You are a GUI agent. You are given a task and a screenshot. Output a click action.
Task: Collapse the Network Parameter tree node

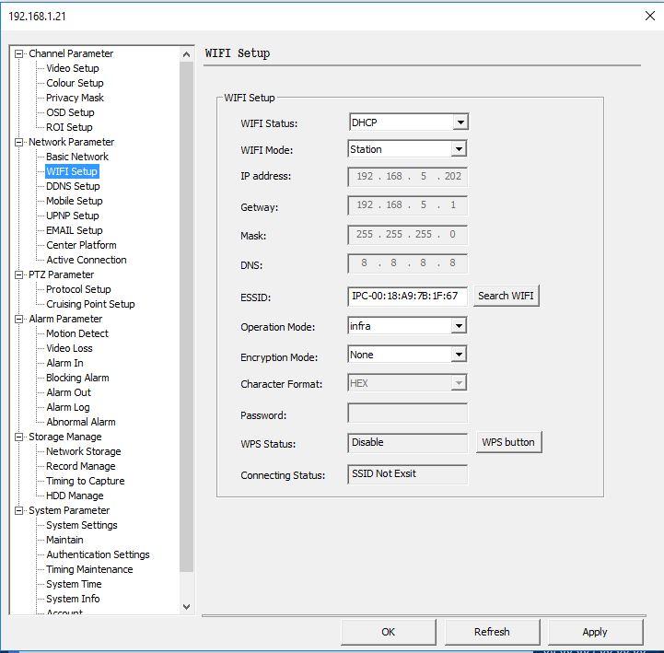[x=18, y=142]
